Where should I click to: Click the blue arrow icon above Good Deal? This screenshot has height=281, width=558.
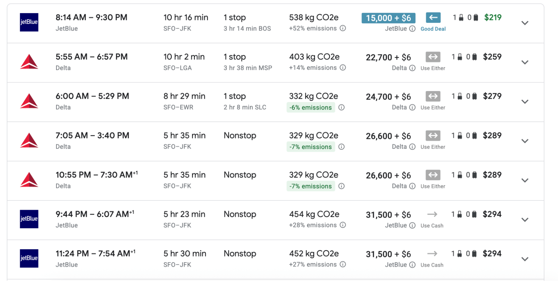433,18
